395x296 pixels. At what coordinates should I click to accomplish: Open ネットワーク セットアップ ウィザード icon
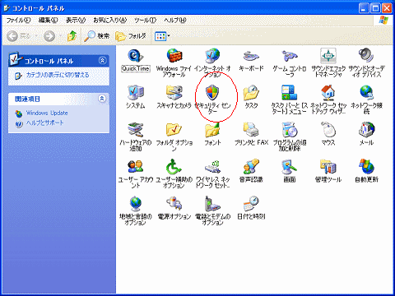328,93
